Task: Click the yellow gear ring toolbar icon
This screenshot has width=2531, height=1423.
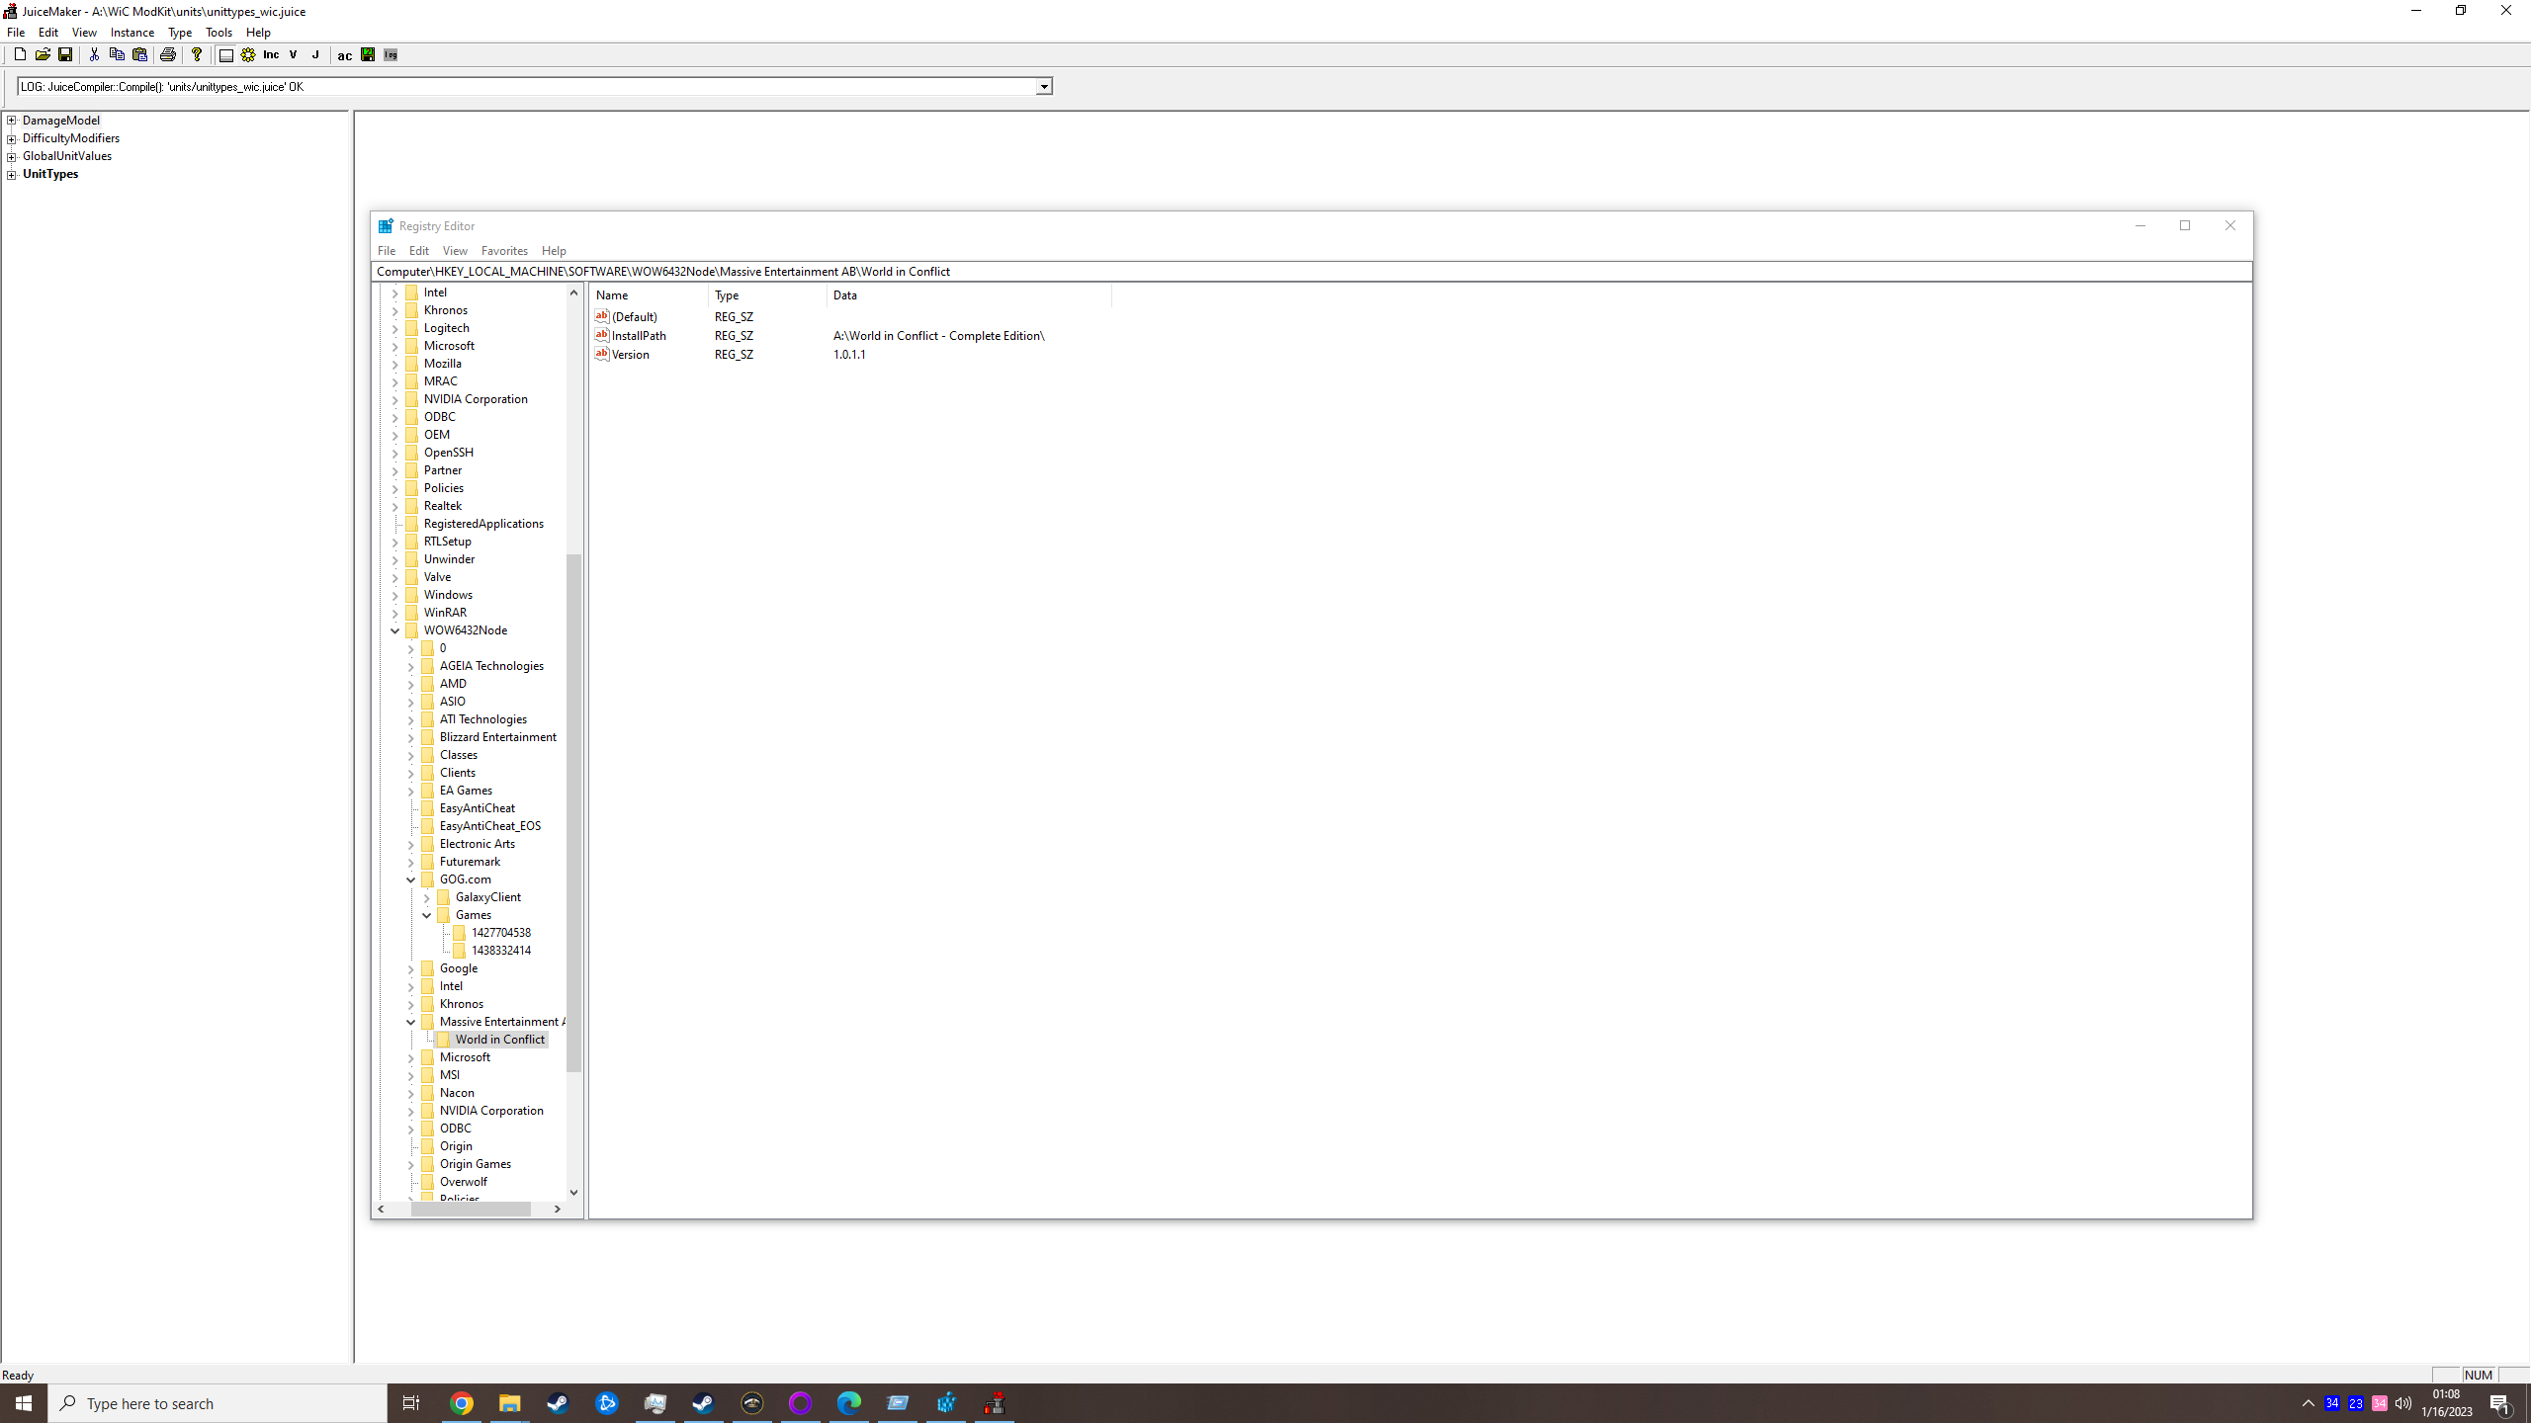Action: click(248, 54)
